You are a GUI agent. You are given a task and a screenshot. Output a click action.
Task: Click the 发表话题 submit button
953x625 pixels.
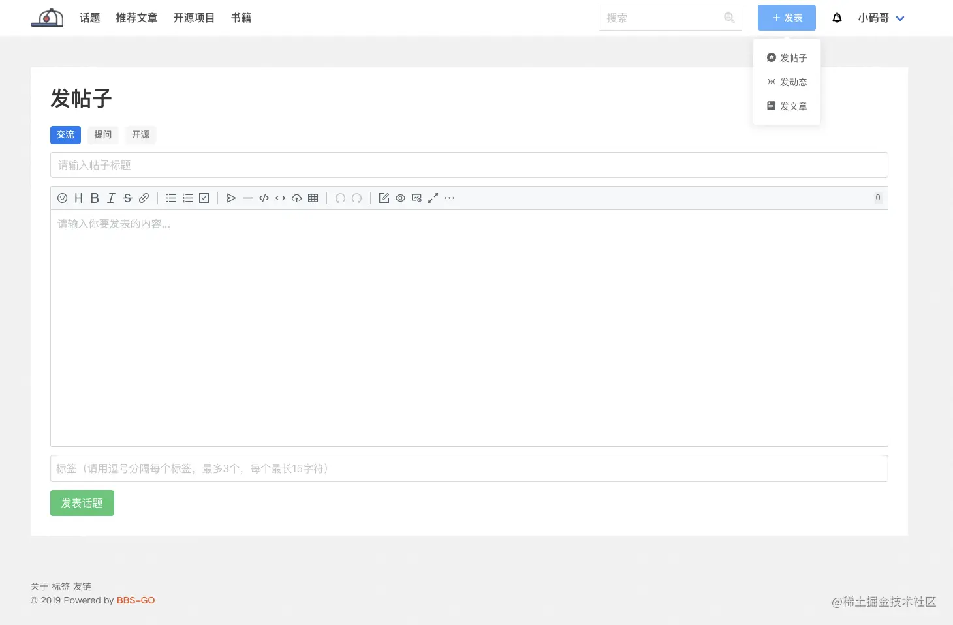coord(82,503)
